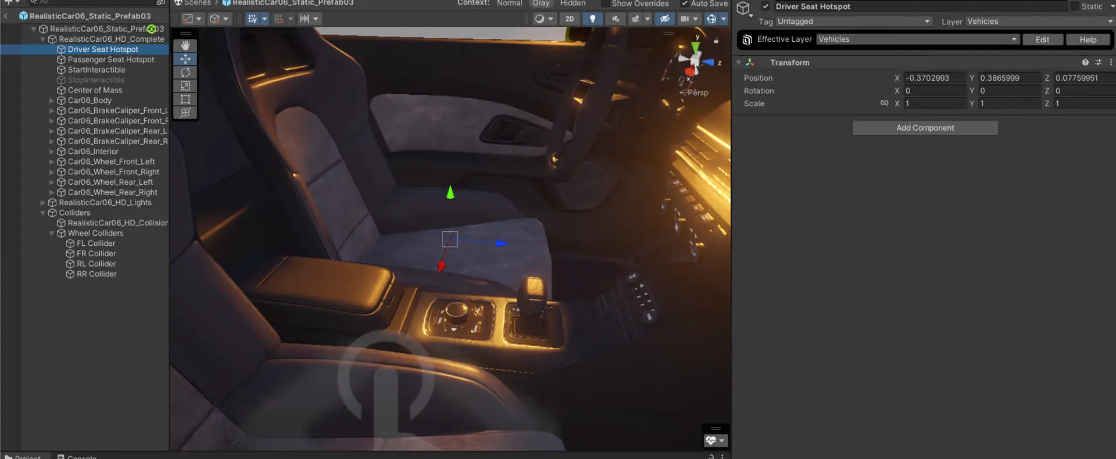
Task: Select the Rect transform tool
Action: coord(185,99)
